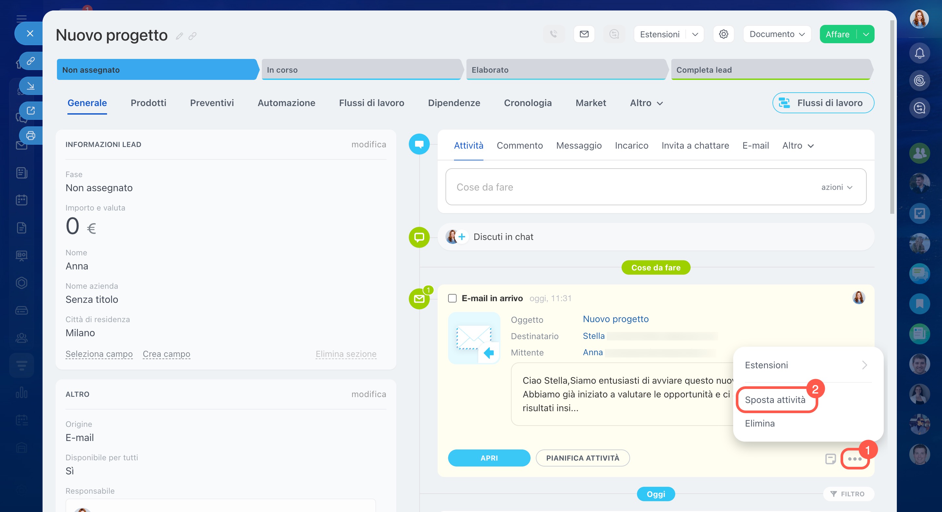Click the pencil icon beside Nuovo progetto
Viewport: 942px width, 512px height.
[179, 36]
